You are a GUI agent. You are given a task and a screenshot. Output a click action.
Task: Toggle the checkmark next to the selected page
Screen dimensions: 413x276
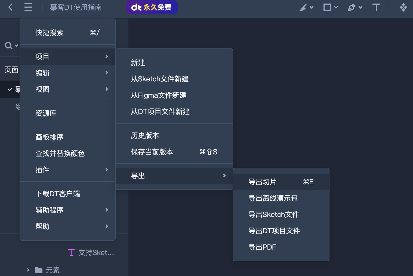[10, 89]
